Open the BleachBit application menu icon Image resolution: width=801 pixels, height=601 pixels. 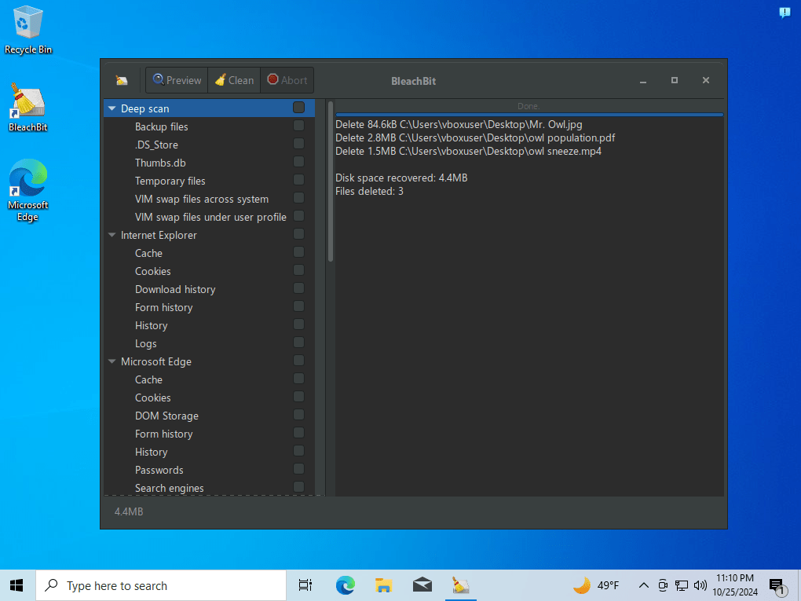point(122,80)
